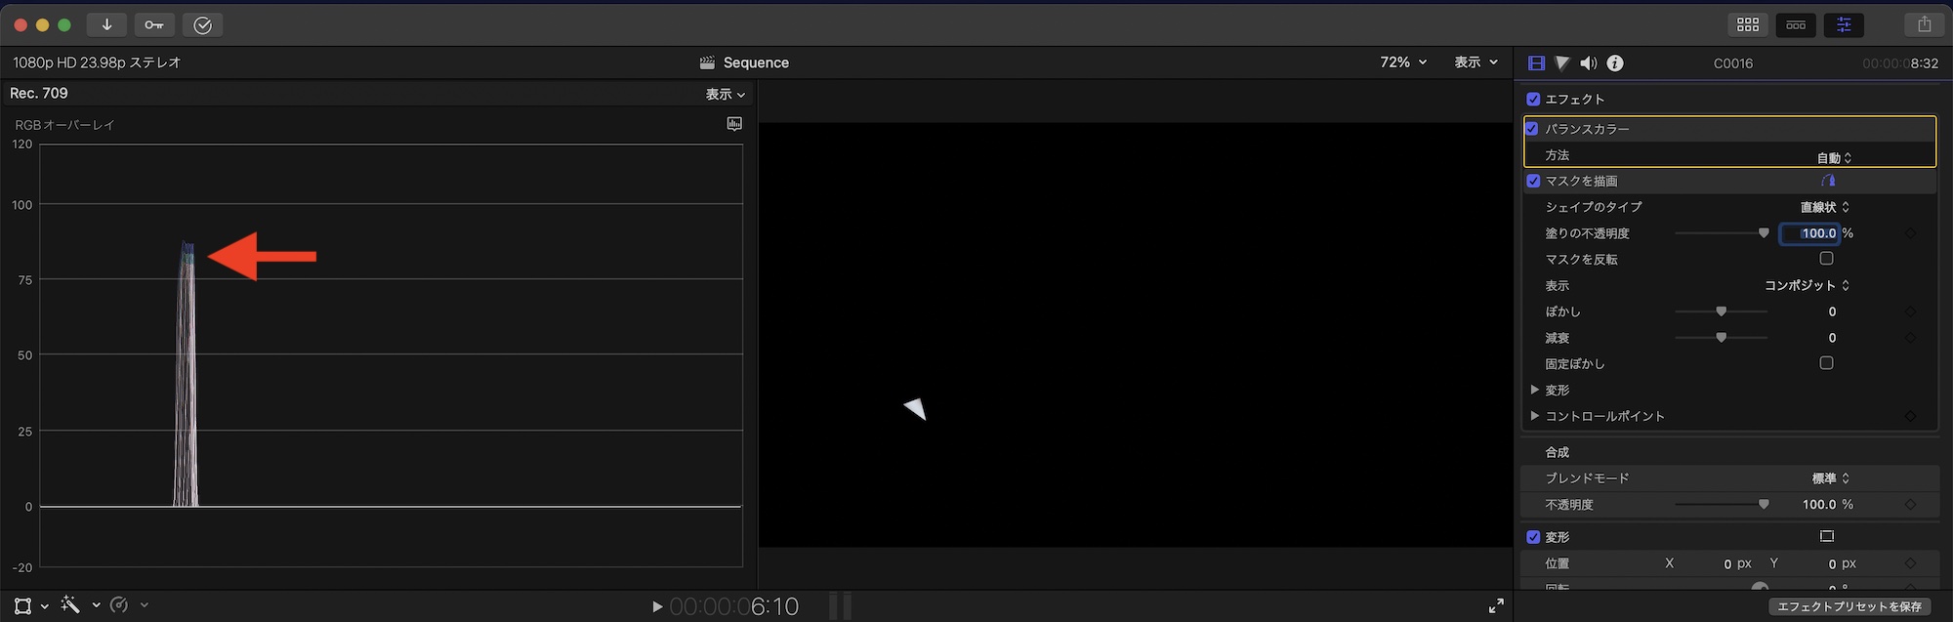Click the Rec. 709 label
The height and width of the screenshot is (622, 1953).
(39, 94)
